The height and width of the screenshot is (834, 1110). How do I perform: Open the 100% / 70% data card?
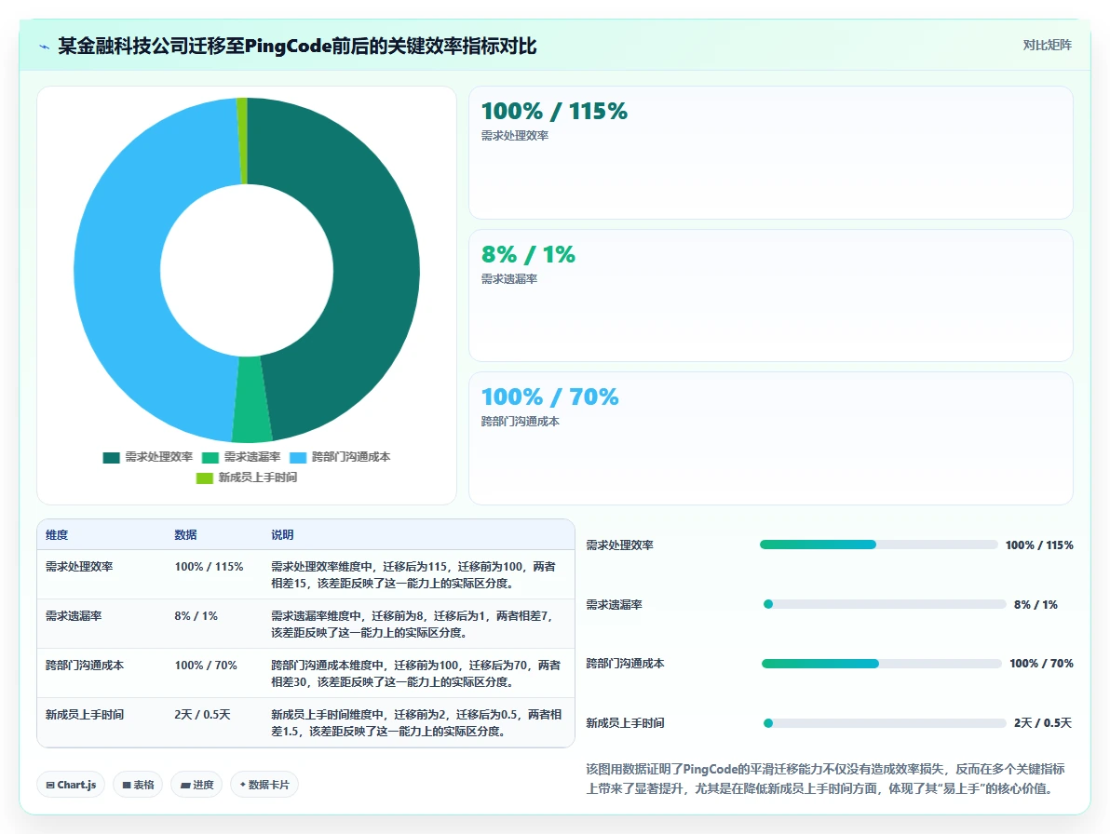tap(771, 438)
